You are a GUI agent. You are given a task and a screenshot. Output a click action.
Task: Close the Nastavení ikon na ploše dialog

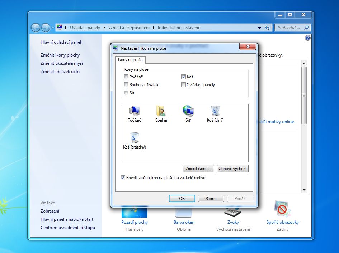(248, 47)
